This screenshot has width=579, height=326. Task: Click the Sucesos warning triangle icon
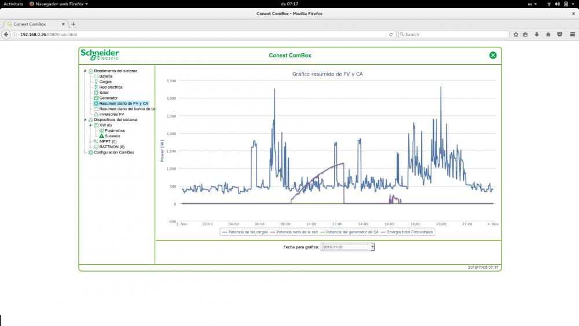(101, 136)
